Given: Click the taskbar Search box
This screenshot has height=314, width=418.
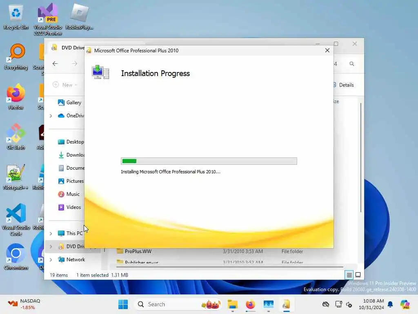Looking at the screenshot, I should pos(178,304).
